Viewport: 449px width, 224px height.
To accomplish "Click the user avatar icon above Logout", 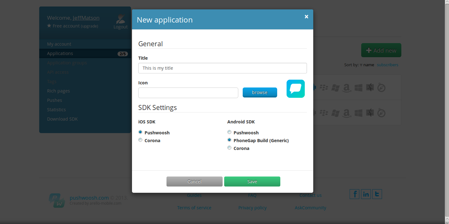I will (x=120, y=19).
